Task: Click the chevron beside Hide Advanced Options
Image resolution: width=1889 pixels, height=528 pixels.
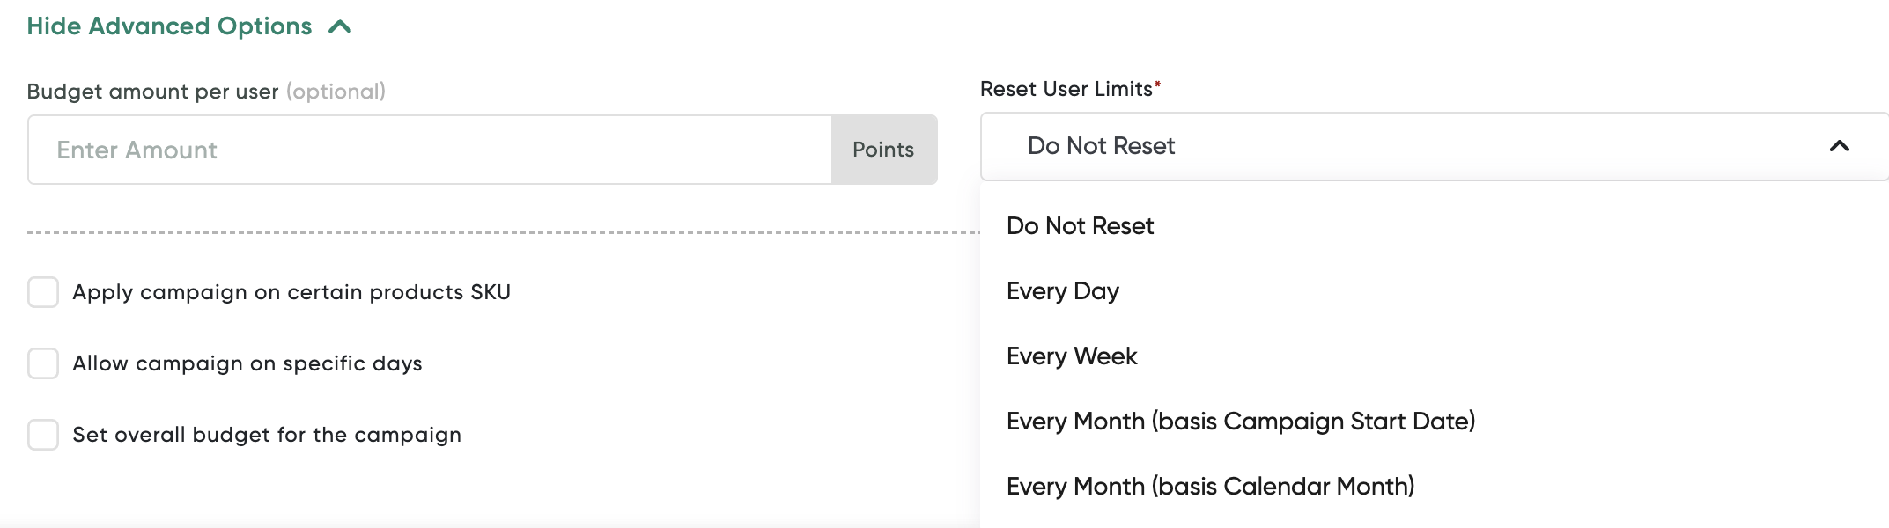Action: [x=340, y=27]
